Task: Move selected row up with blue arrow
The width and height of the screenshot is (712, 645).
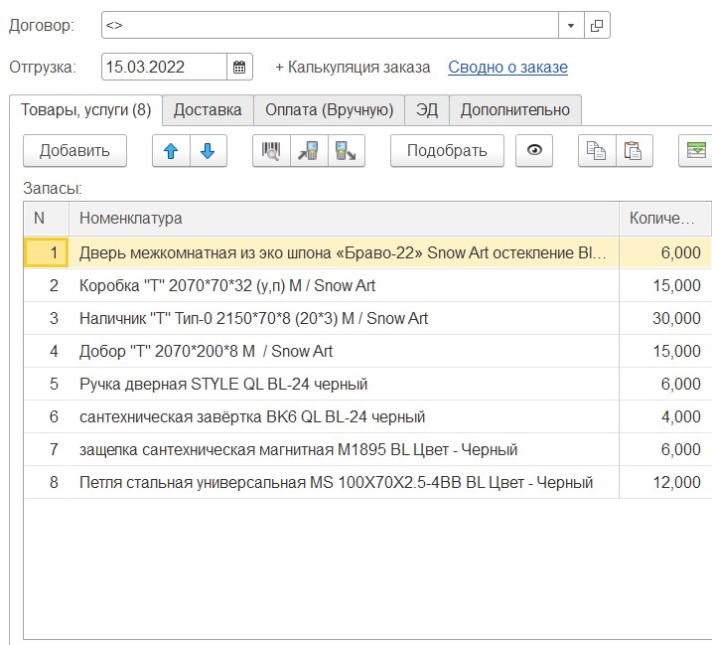Action: pos(171,151)
